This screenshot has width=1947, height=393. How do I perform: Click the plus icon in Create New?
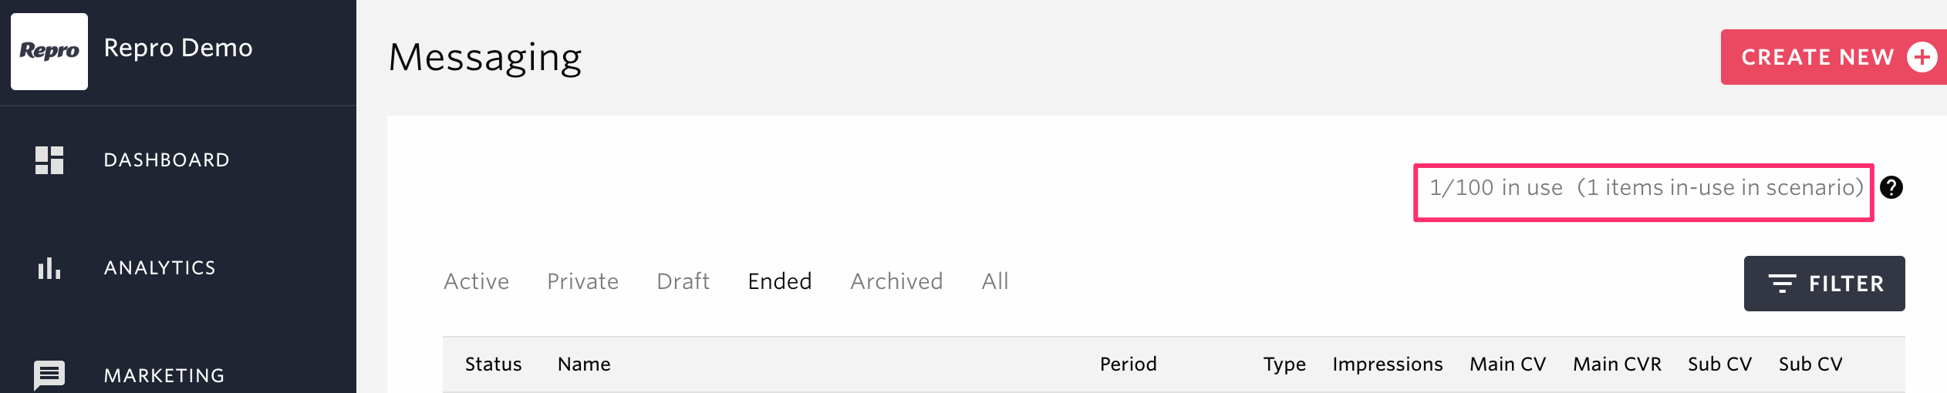tap(1922, 57)
